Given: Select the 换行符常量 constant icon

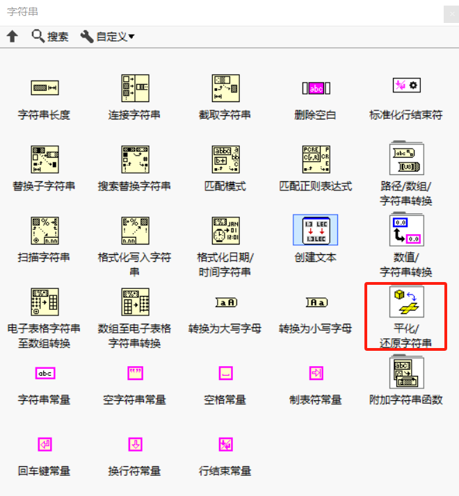Looking at the screenshot, I should click(x=135, y=445).
